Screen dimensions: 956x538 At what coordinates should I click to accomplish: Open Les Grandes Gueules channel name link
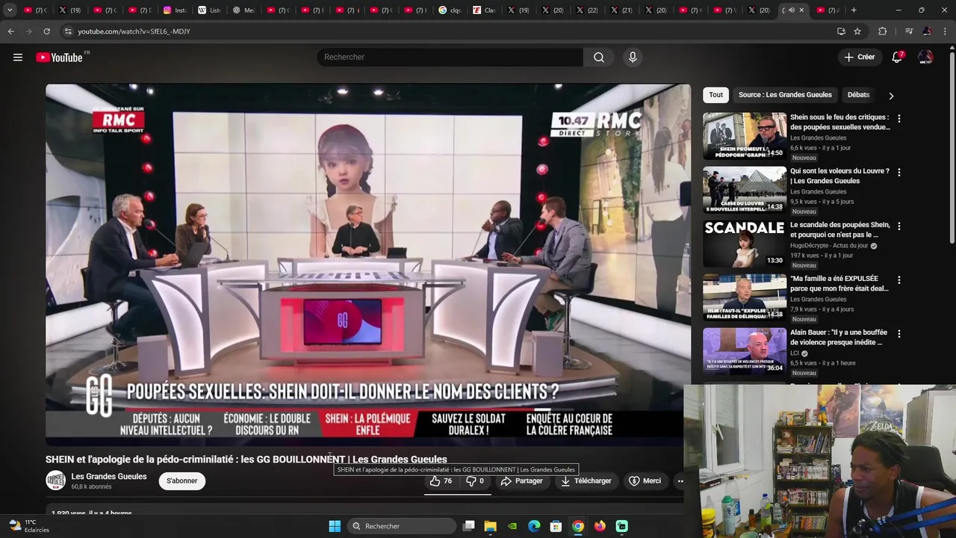(109, 477)
